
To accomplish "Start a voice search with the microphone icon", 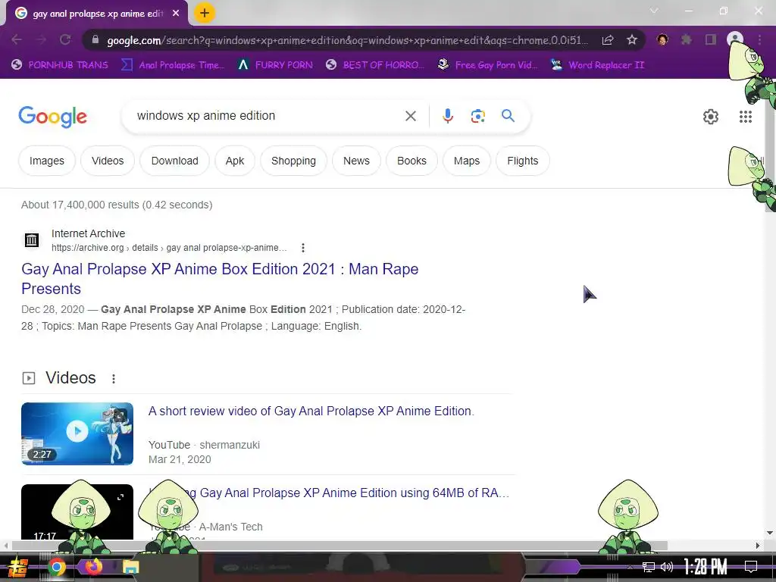I will click(447, 116).
